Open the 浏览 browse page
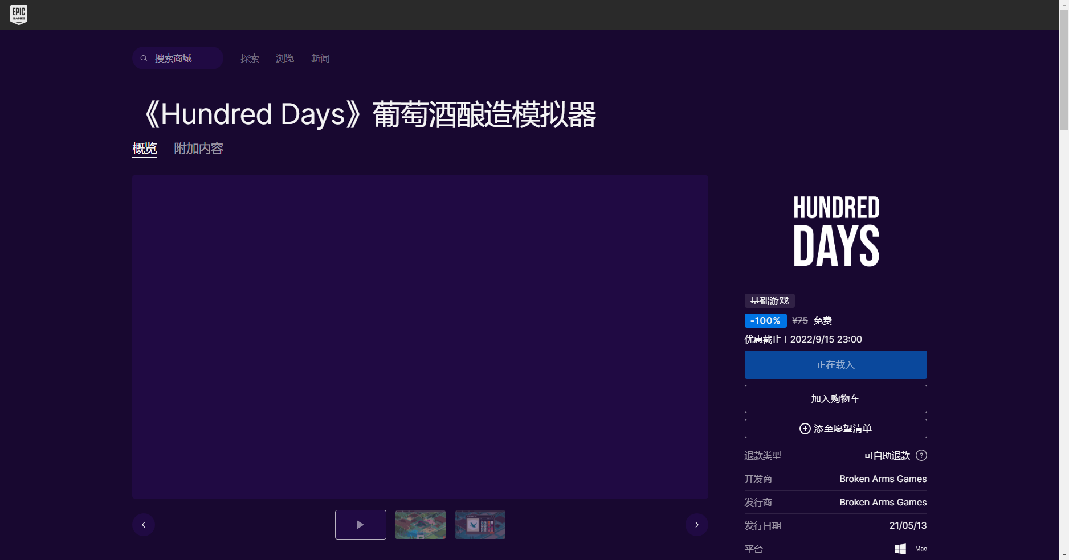Screen dimensions: 1069x560 [285, 59]
